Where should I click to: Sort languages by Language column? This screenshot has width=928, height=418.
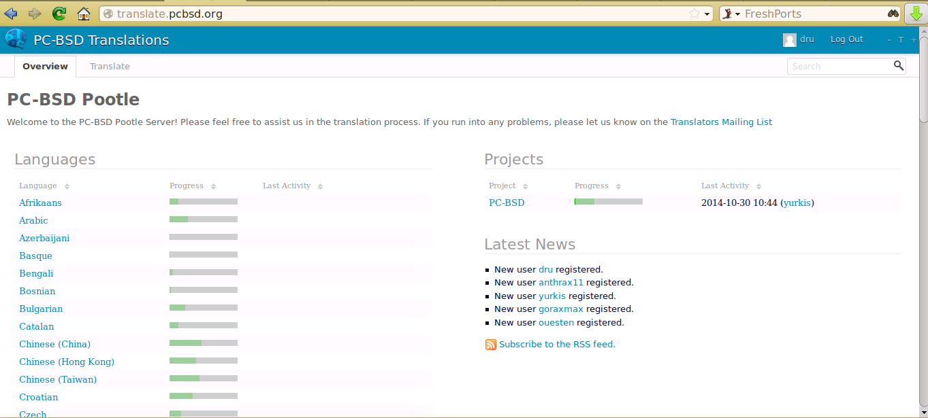pyautogui.click(x=44, y=186)
